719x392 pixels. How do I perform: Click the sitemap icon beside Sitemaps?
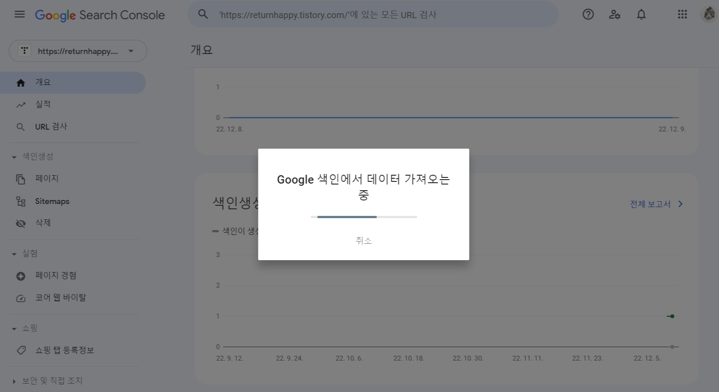(x=21, y=202)
